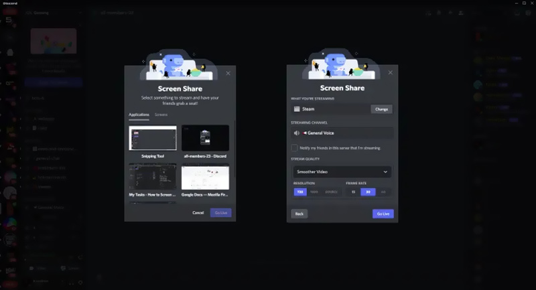Switch to the Applications tab
Screen dimensions: 536x290
click(139, 115)
